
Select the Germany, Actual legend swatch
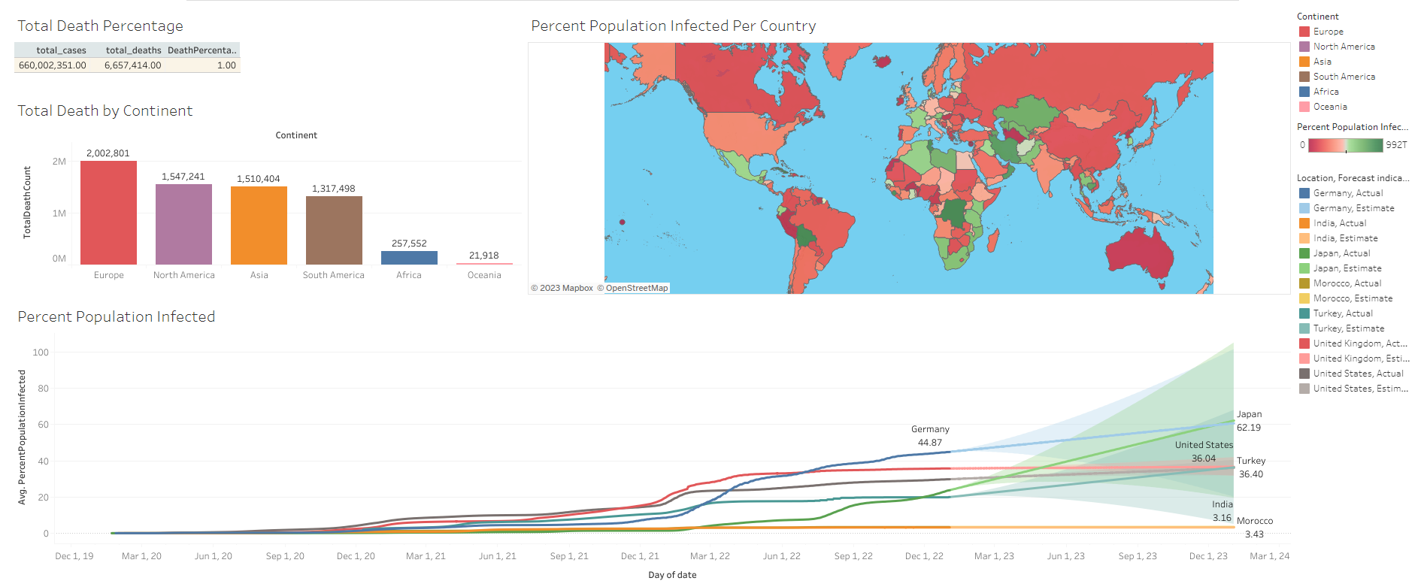[1304, 193]
